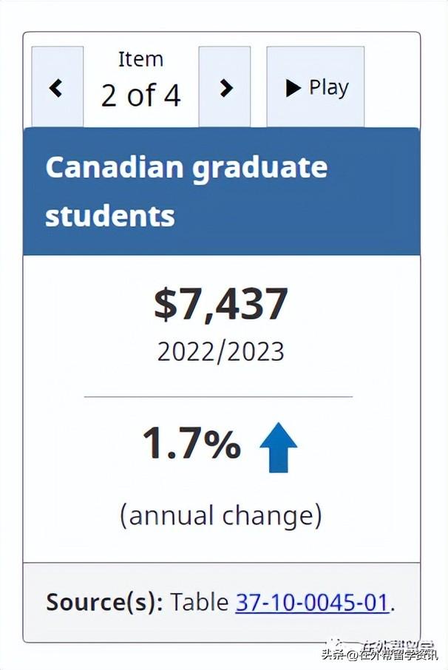This screenshot has height=670, width=448.
Task: Click the $7,437 tuition figure
Action: (220, 304)
